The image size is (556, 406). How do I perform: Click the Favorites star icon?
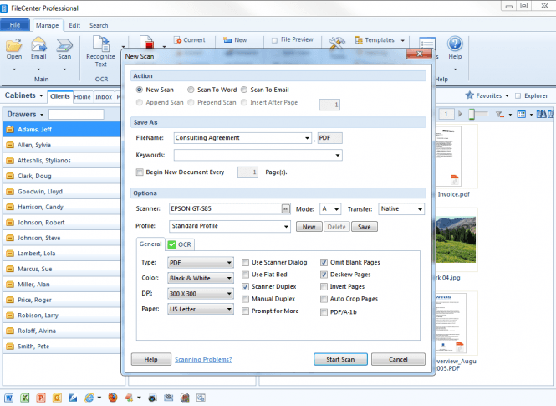470,95
